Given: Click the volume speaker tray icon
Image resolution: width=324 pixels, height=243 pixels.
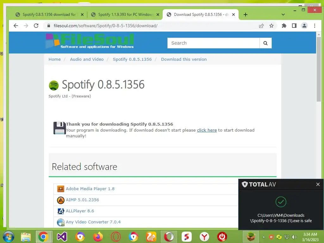Looking at the screenshot, I should 294,237.
